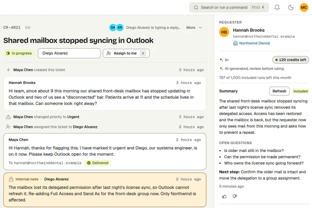This screenshot has width=312, height=208.
Task: Click the Next step recommendation text
Action: pos(262,175)
